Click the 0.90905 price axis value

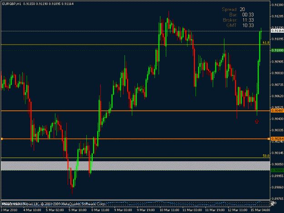click(x=278, y=62)
